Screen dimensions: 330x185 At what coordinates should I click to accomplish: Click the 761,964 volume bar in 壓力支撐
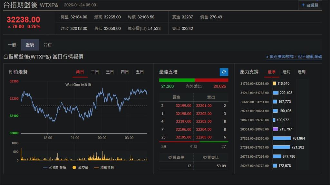[x=282, y=138]
